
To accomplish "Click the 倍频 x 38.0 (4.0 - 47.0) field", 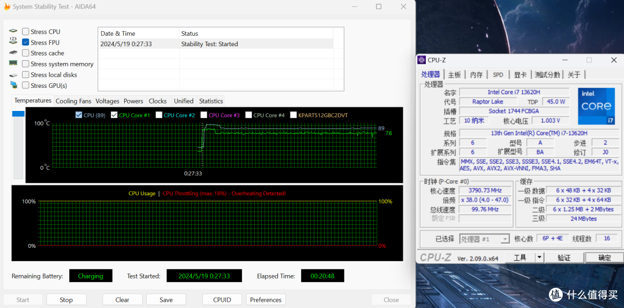I will pyautogui.click(x=485, y=200).
